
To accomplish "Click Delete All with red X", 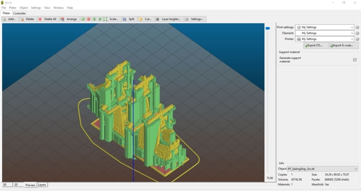I will [x=48, y=19].
